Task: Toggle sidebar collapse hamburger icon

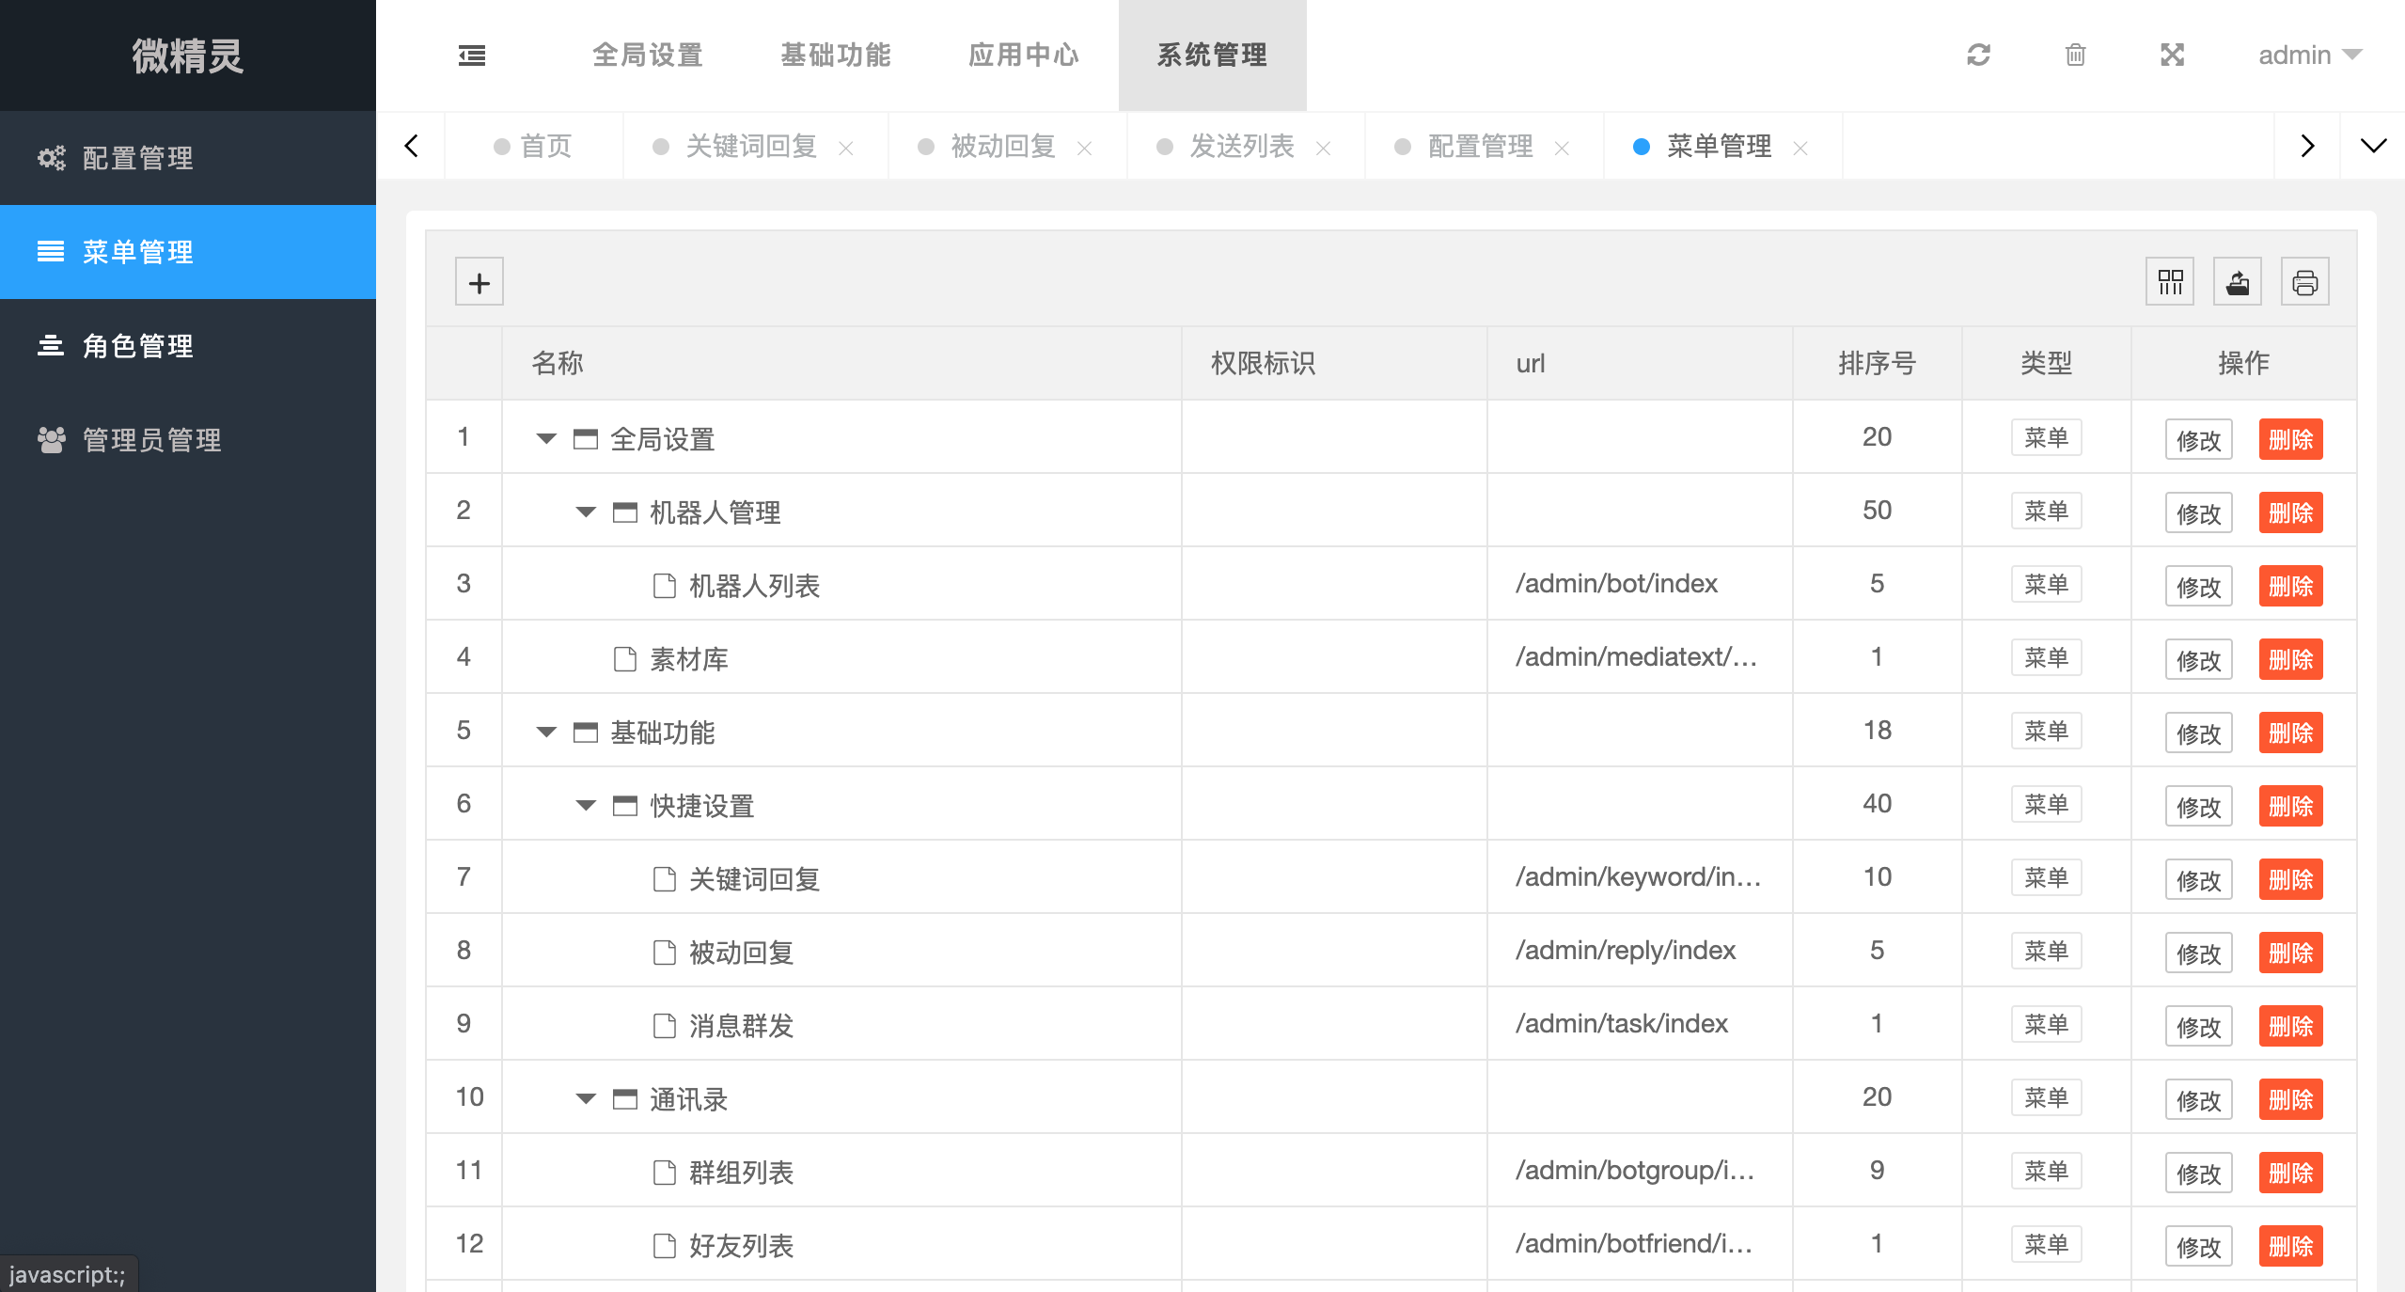Action: tap(472, 55)
